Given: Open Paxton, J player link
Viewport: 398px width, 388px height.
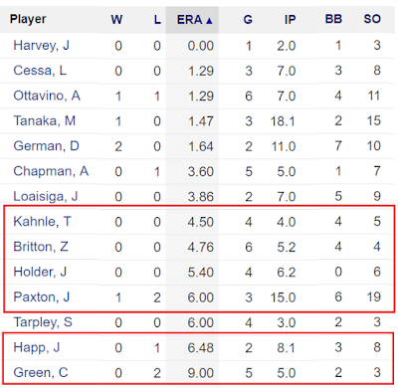Looking at the screenshot, I should click(x=42, y=297).
